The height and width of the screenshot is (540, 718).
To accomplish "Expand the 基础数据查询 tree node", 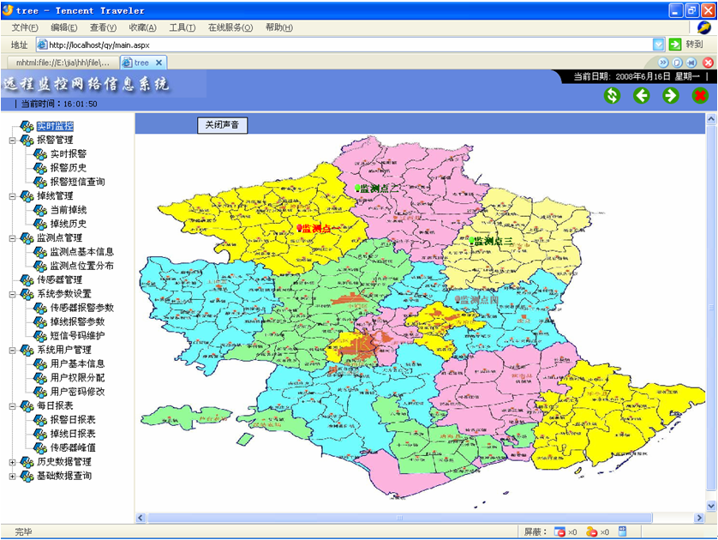I will pyautogui.click(x=12, y=476).
